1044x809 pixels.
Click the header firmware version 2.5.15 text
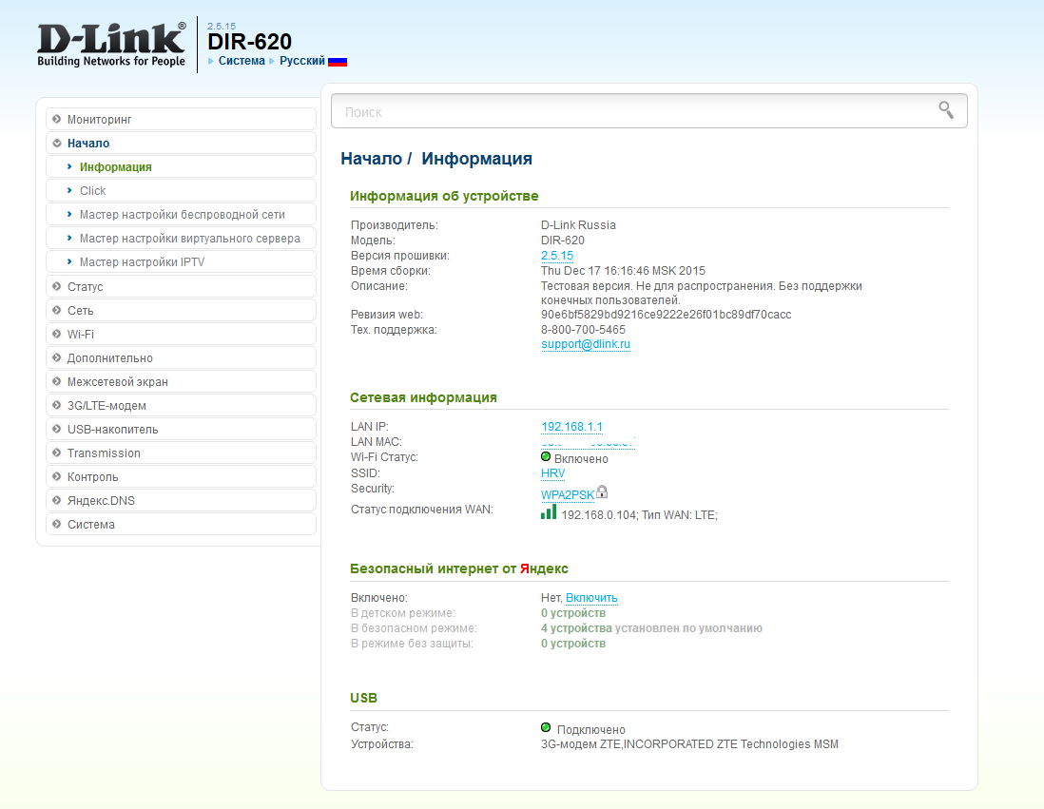[222, 26]
